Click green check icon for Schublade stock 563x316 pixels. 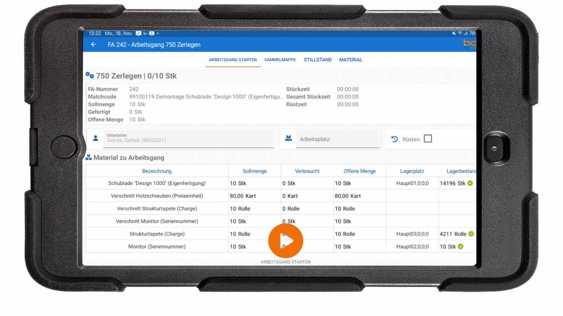[x=470, y=183]
